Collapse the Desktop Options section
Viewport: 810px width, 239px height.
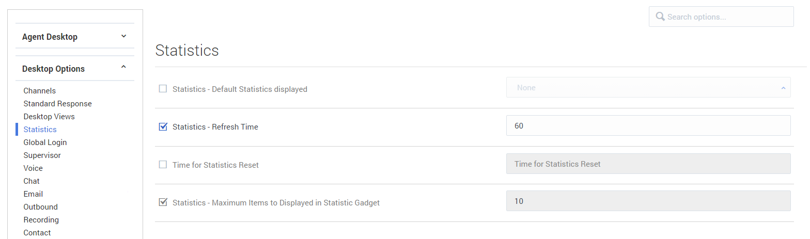click(x=123, y=67)
